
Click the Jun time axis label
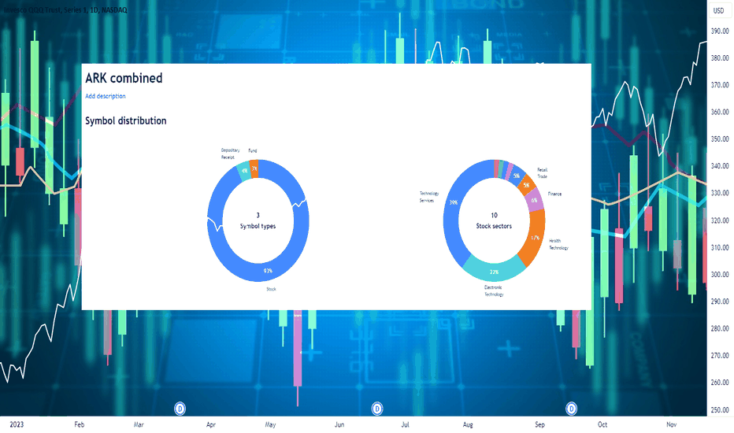point(339,424)
